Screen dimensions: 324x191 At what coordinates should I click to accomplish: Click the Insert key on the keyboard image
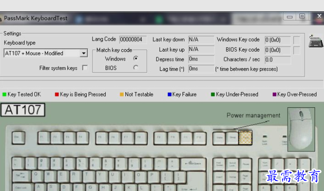(x=219, y=177)
